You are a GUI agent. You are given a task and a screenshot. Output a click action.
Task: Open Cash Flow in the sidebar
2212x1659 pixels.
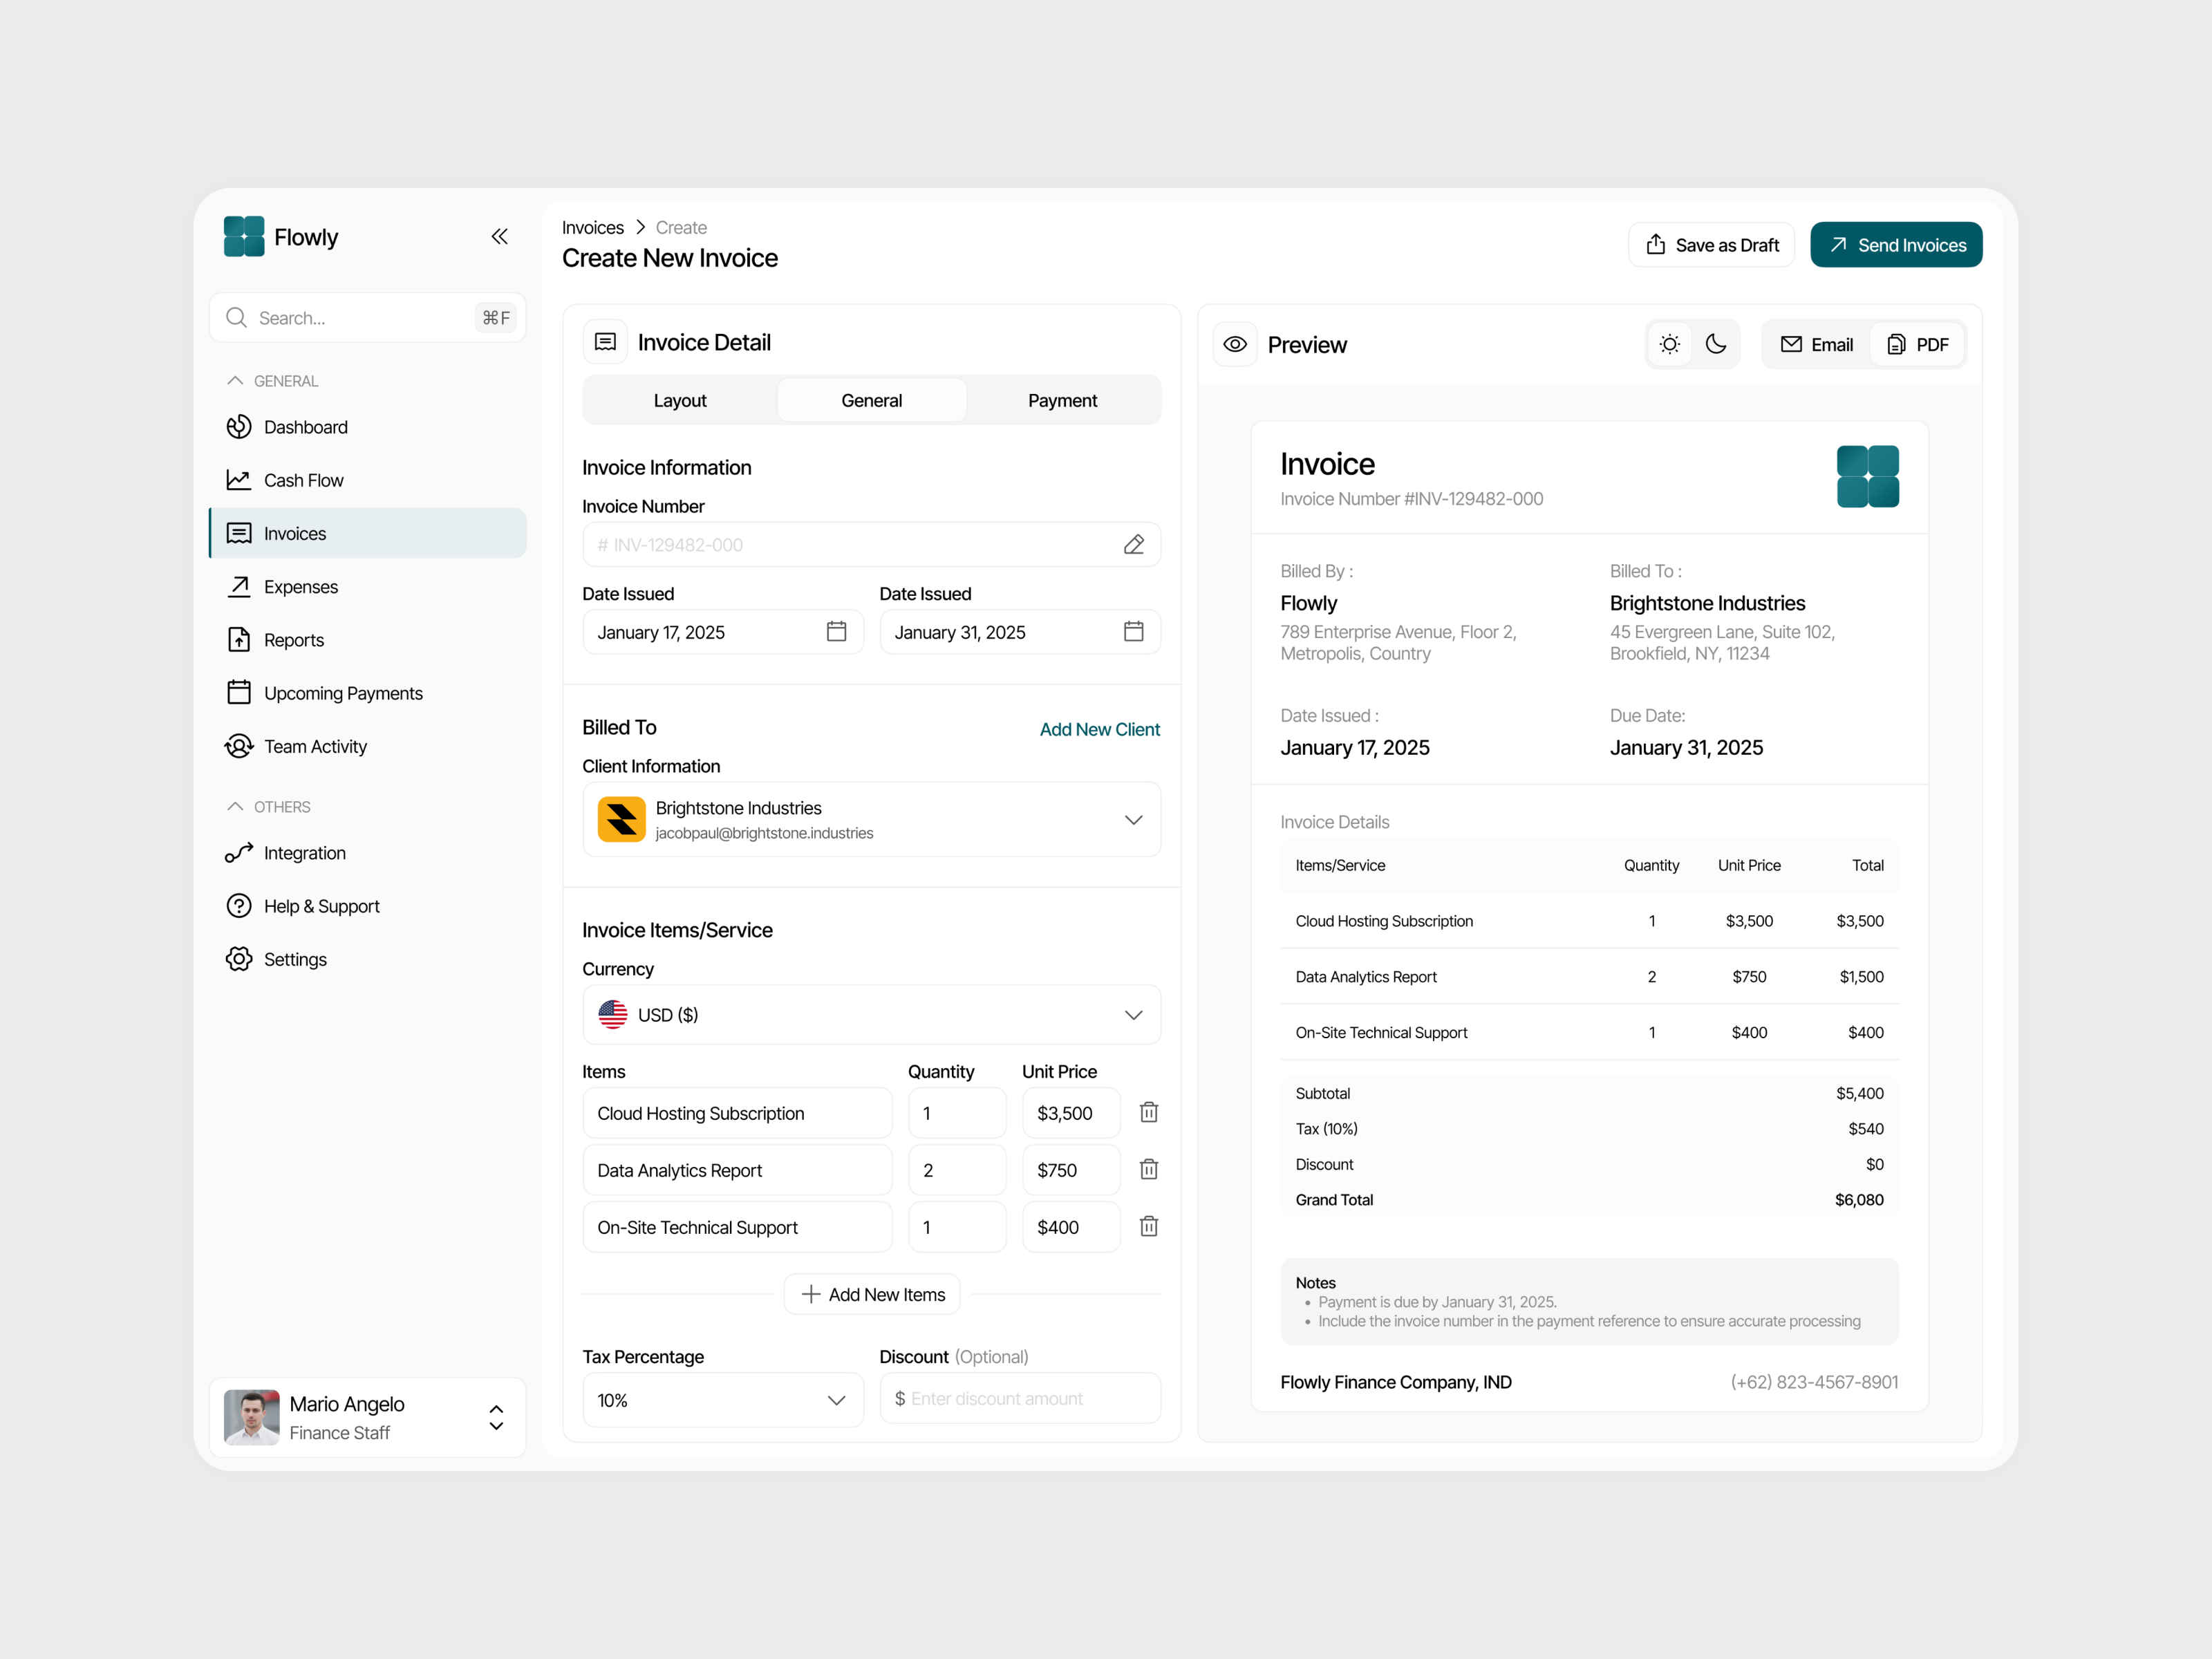click(303, 481)
